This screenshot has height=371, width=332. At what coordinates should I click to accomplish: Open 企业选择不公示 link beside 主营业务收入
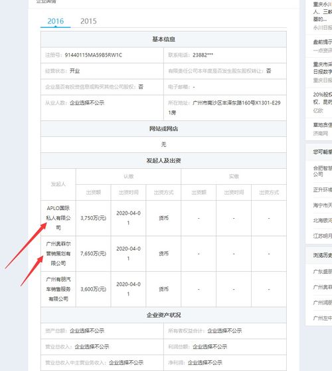126,362
